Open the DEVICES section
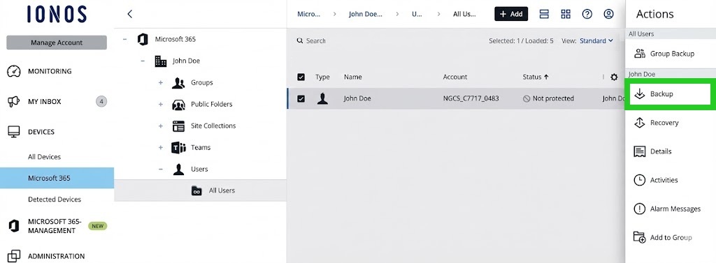716x263 pixels. click(x=41, y=132)
